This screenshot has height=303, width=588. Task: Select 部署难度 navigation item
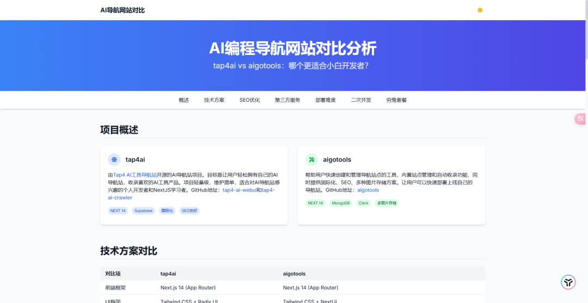[x=326, y=100]
